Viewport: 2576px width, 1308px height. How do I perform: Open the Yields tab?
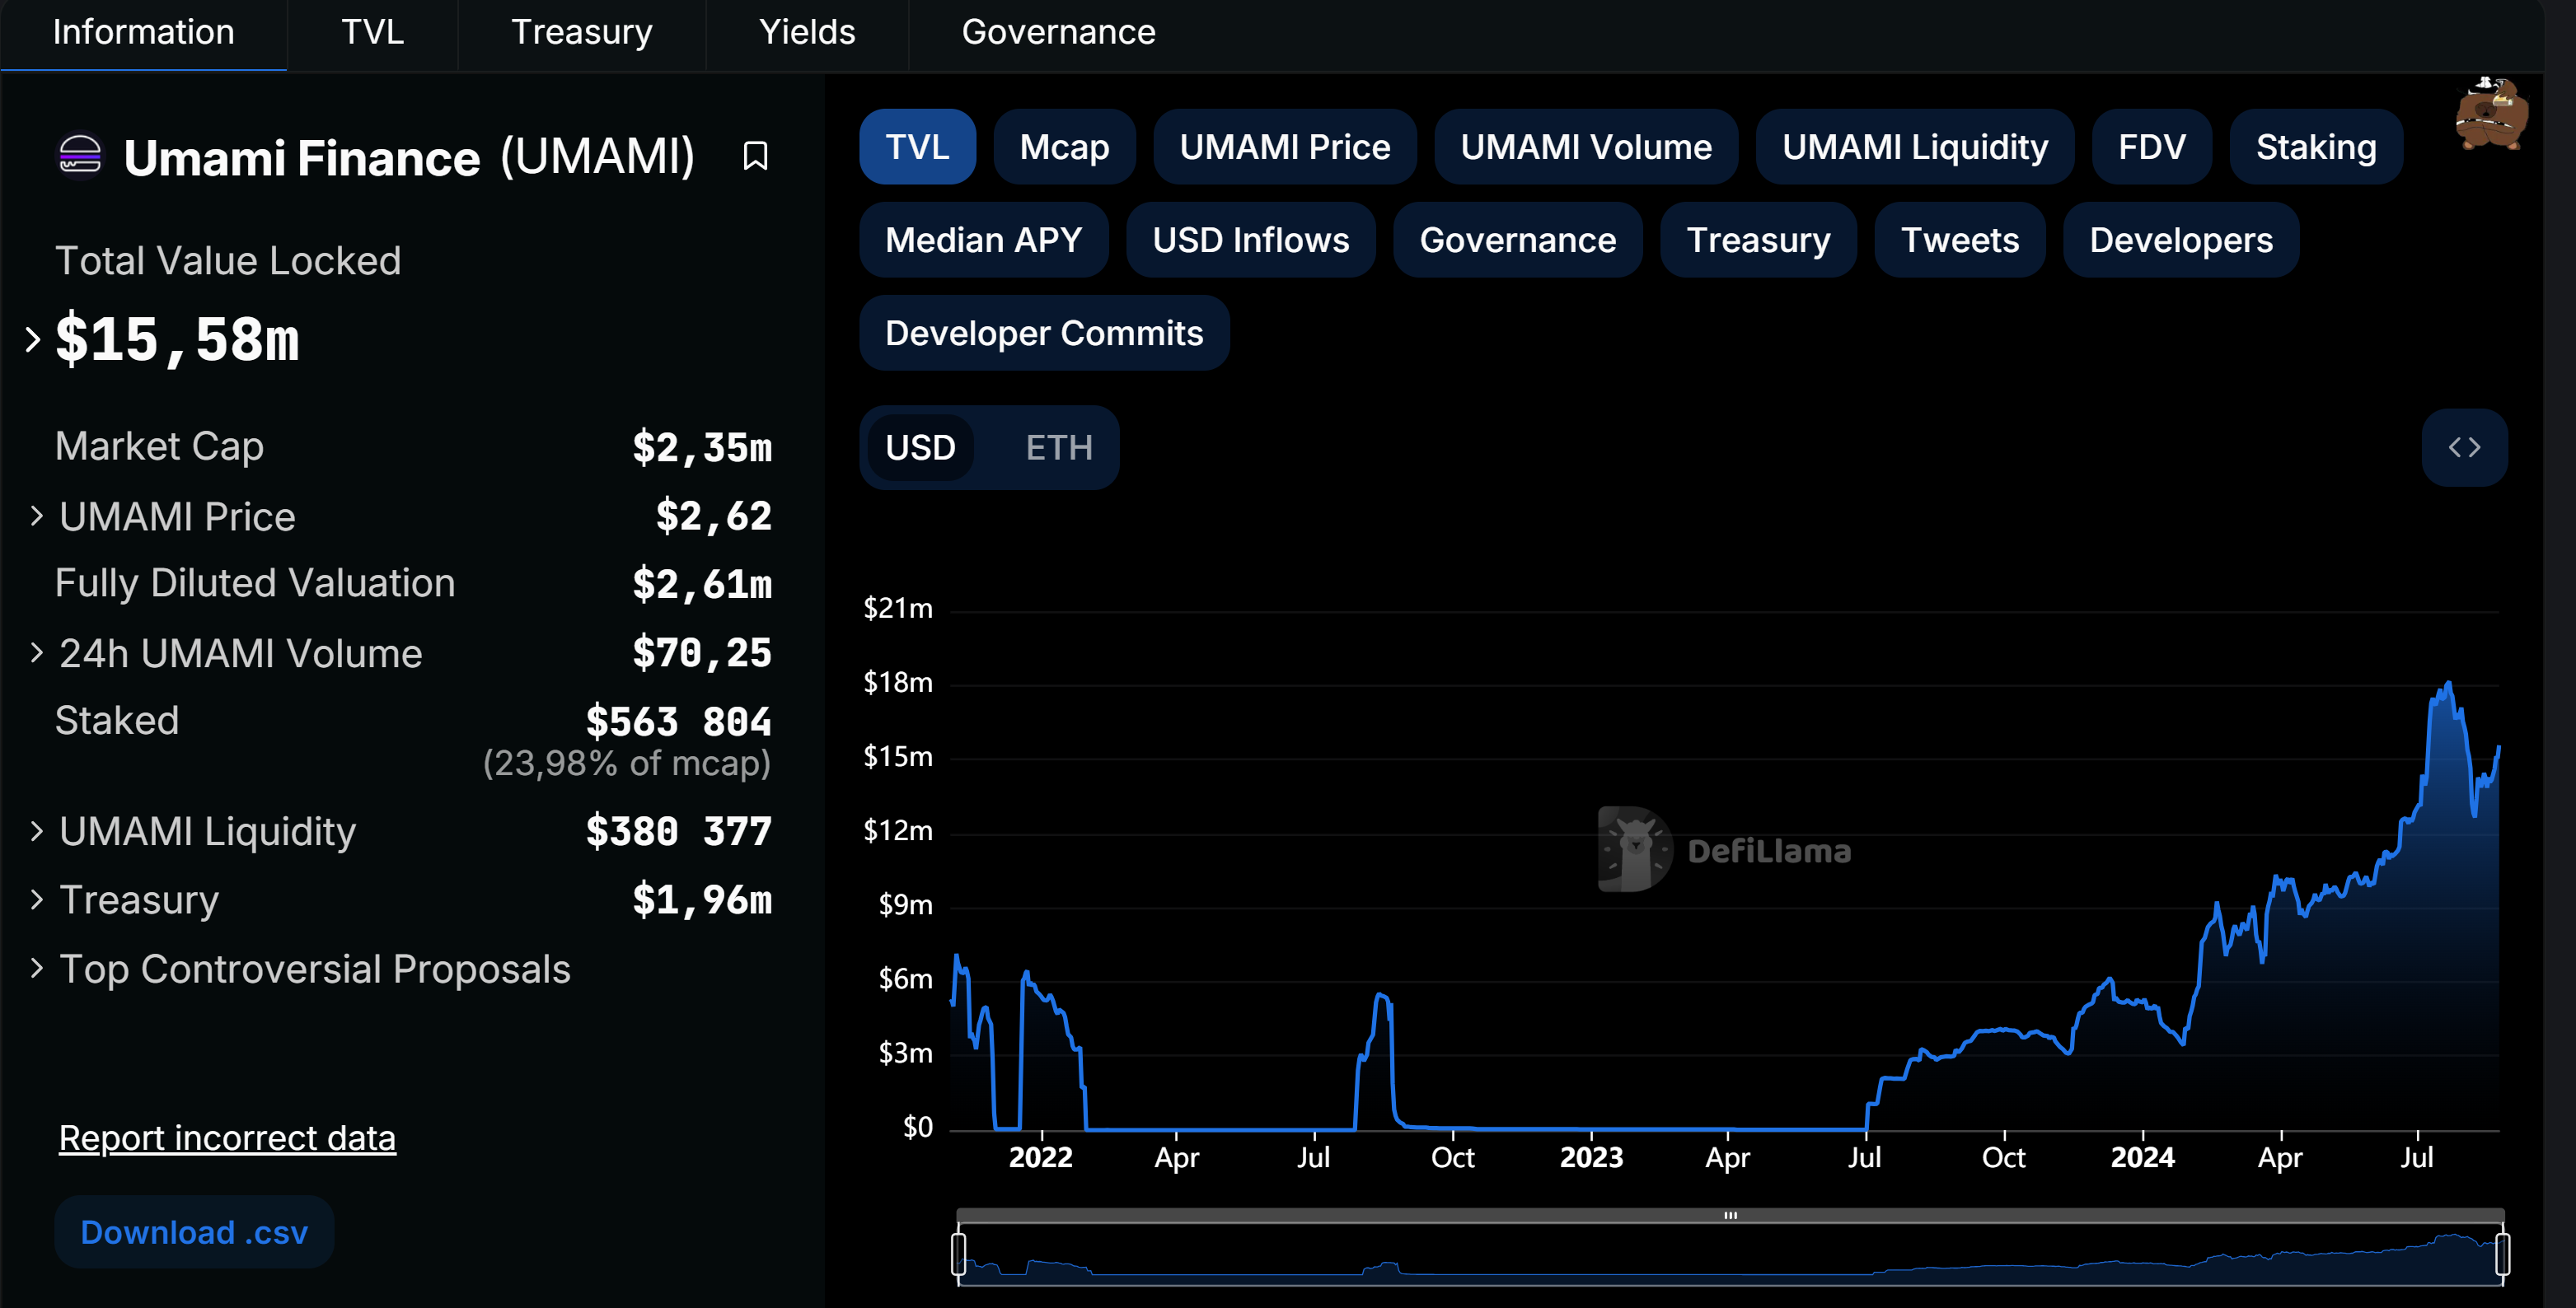point(806,32)
